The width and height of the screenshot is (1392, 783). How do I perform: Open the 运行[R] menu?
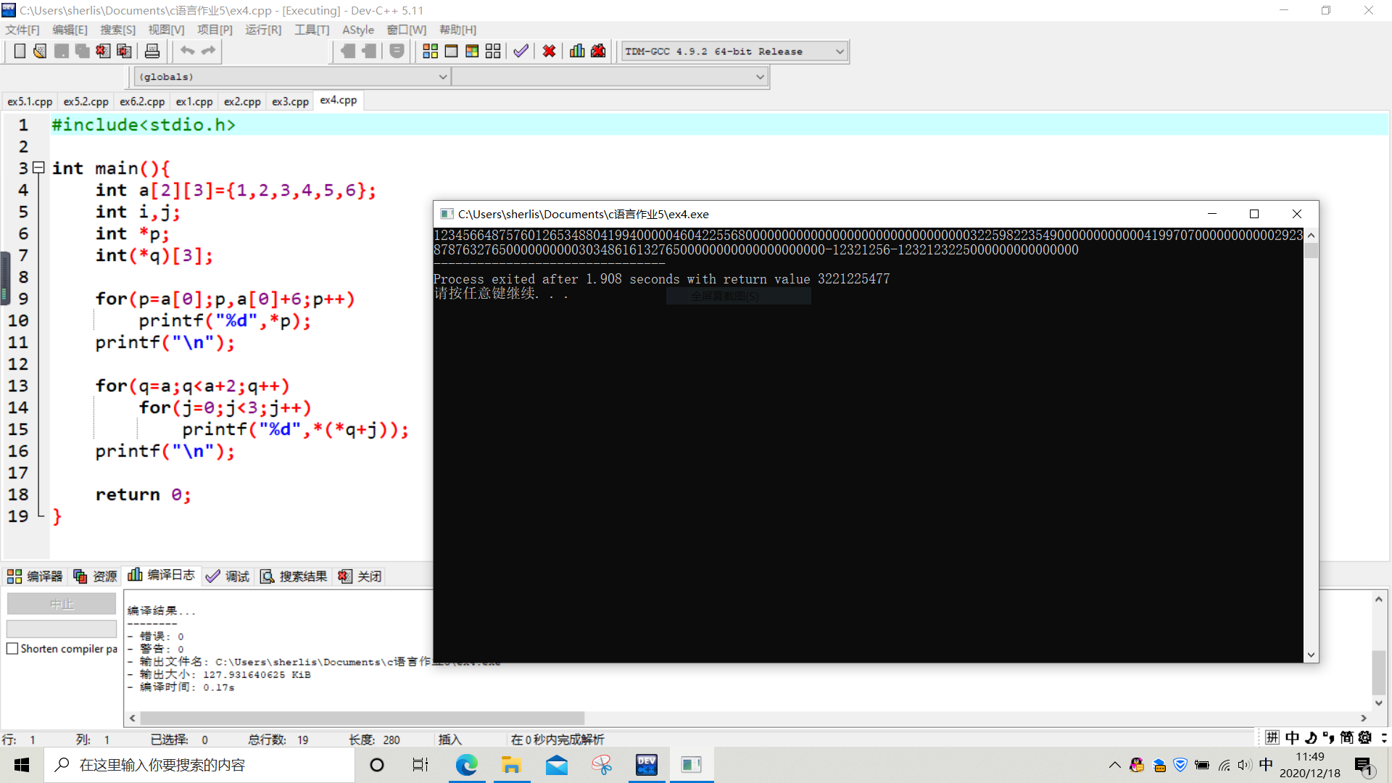[x=262, y=30]
